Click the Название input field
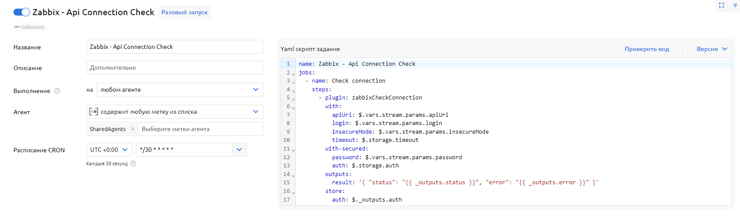The width and height of the screenshot is (740, 218). pos(174,47)
